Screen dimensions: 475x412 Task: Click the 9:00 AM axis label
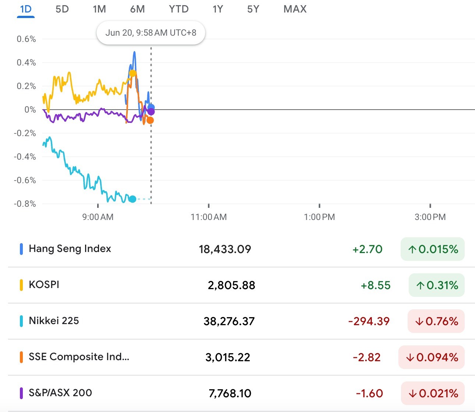[98, 217]
